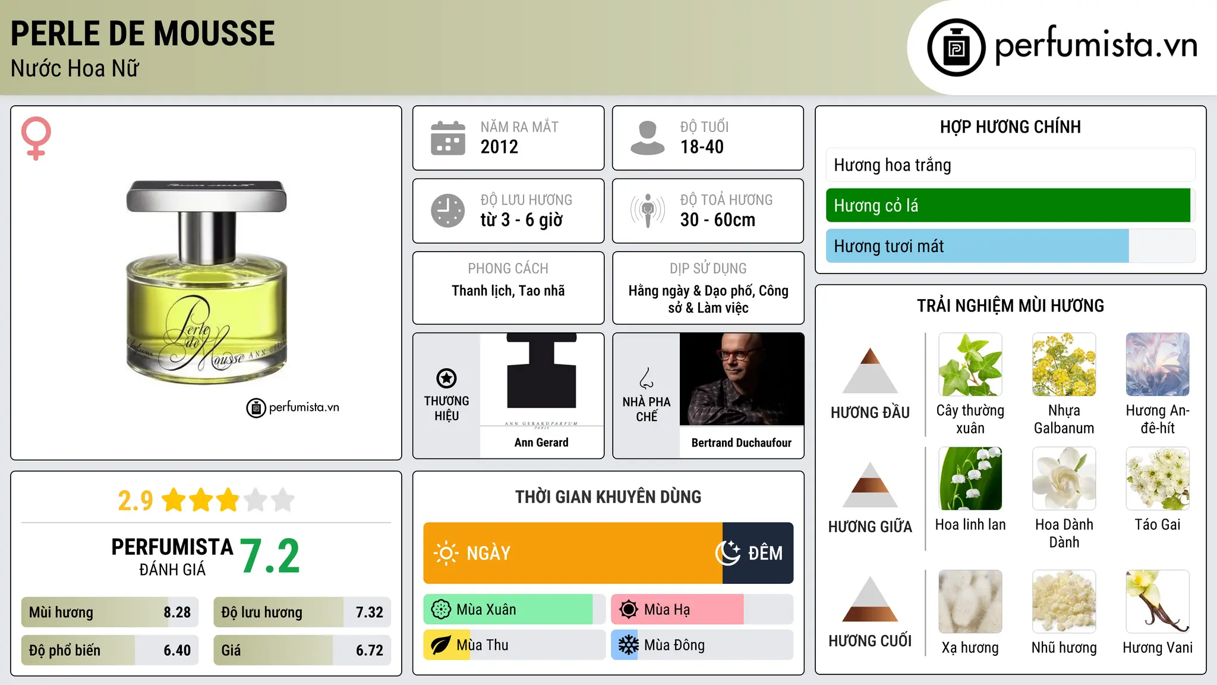
Task: Click the pink female gender symbol
Action: pyautogui.click(x=36, y=139)
